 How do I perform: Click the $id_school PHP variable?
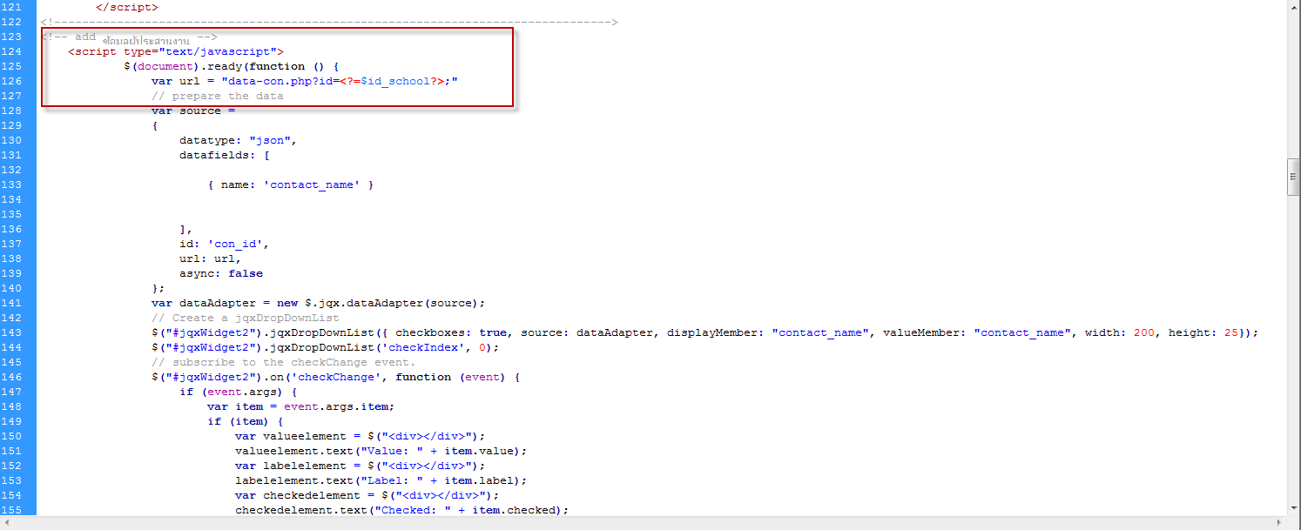[x=396, y=81]
